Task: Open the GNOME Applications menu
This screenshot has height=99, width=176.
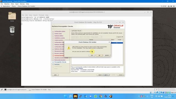Action: point(6,6)
